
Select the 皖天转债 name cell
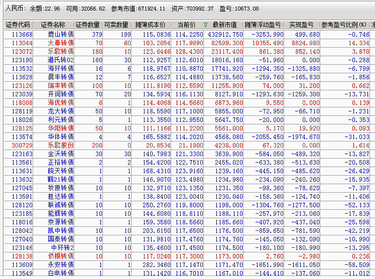click(61, 171)
